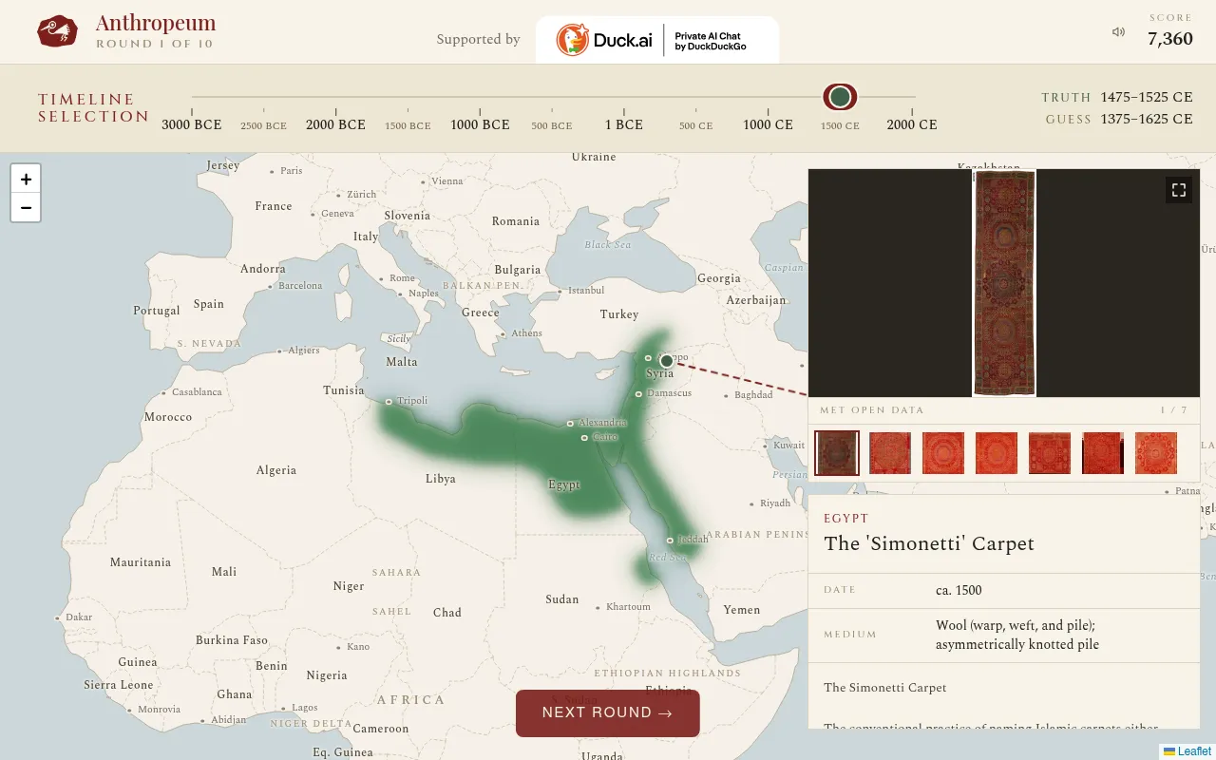Image resolution: width=1216 pixels, height=760 pixels.
Task: Click the Alexandria city marker
Action: point(570,423)
